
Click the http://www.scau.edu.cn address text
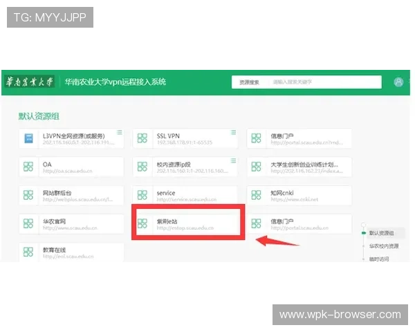click(70, 228)
